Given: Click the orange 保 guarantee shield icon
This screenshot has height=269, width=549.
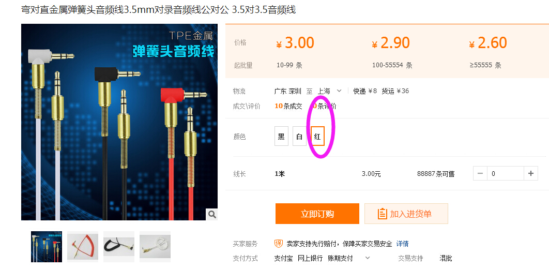Looking at the screenshot, I should (278, 244).
